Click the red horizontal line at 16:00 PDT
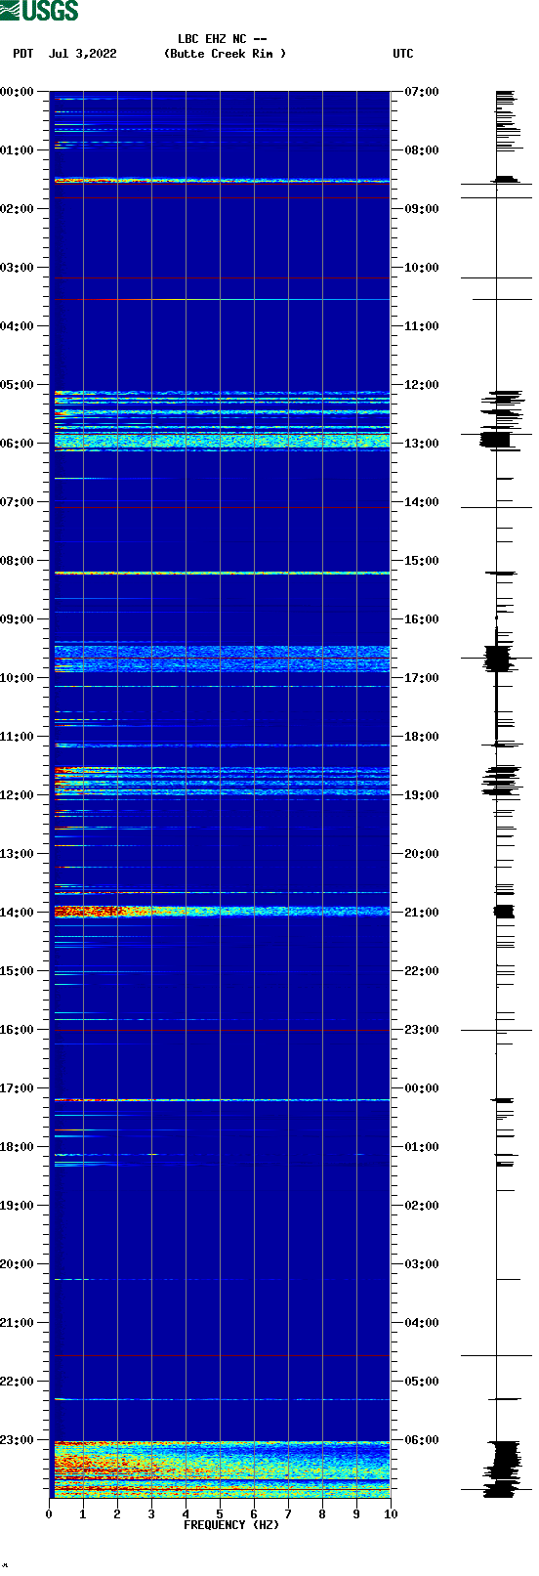This screenshot has height=1576, width=539. pyautogui.click(x=220, y=1030)
